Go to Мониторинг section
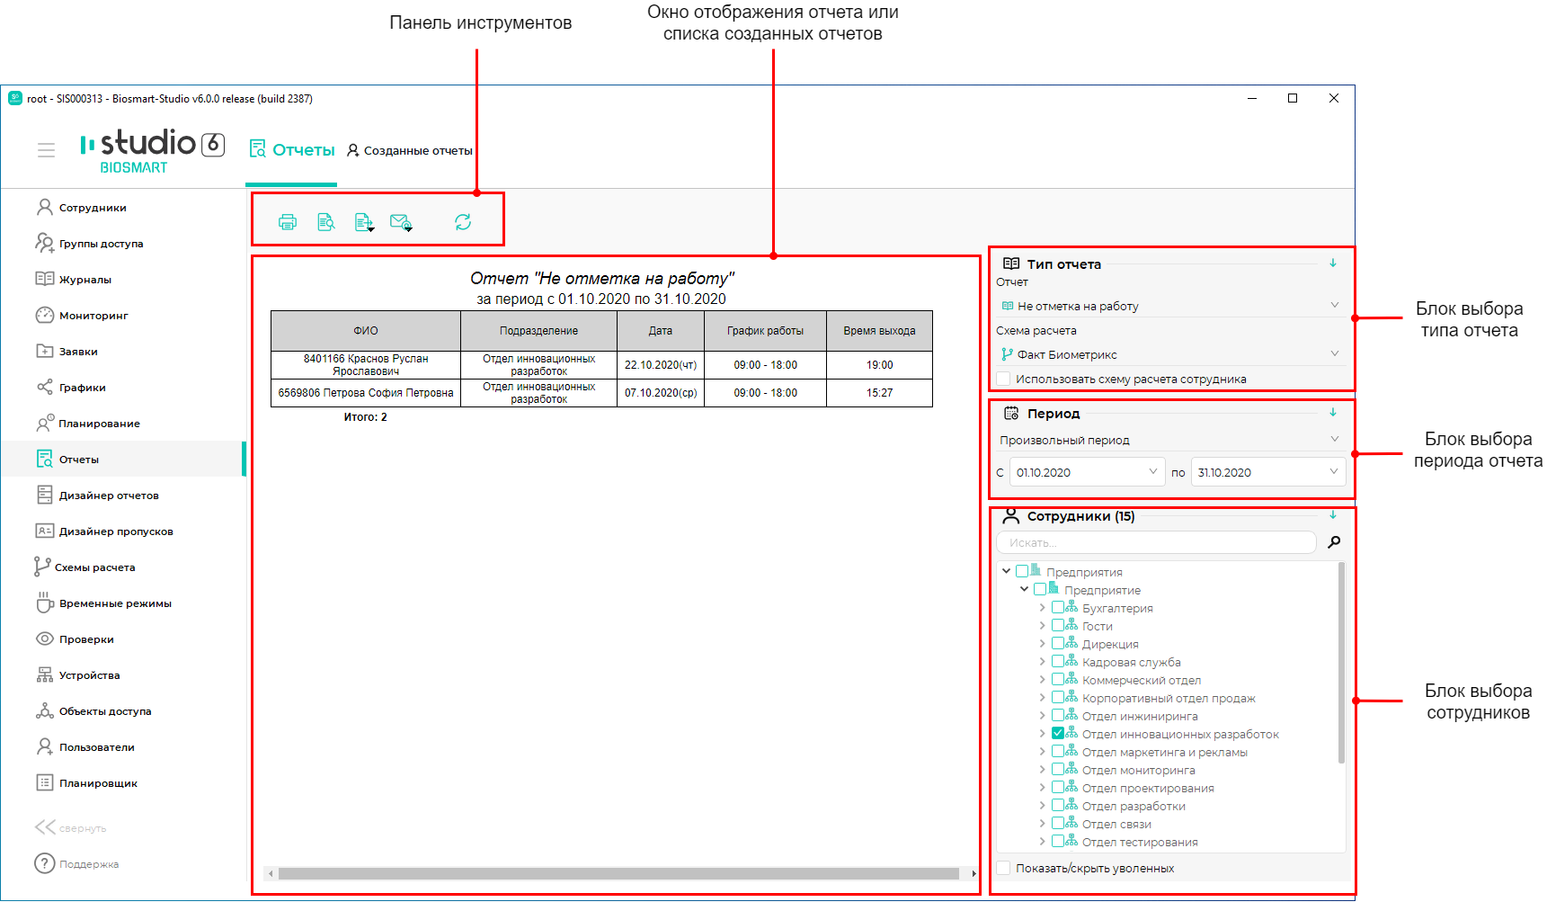 click(x=93, y=316)
